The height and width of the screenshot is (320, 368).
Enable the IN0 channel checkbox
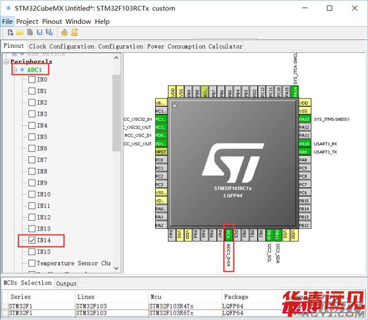[32, 80]
